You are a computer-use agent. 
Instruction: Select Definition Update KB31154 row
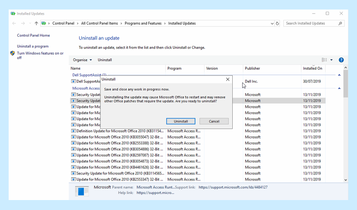(x=198, y=131)
